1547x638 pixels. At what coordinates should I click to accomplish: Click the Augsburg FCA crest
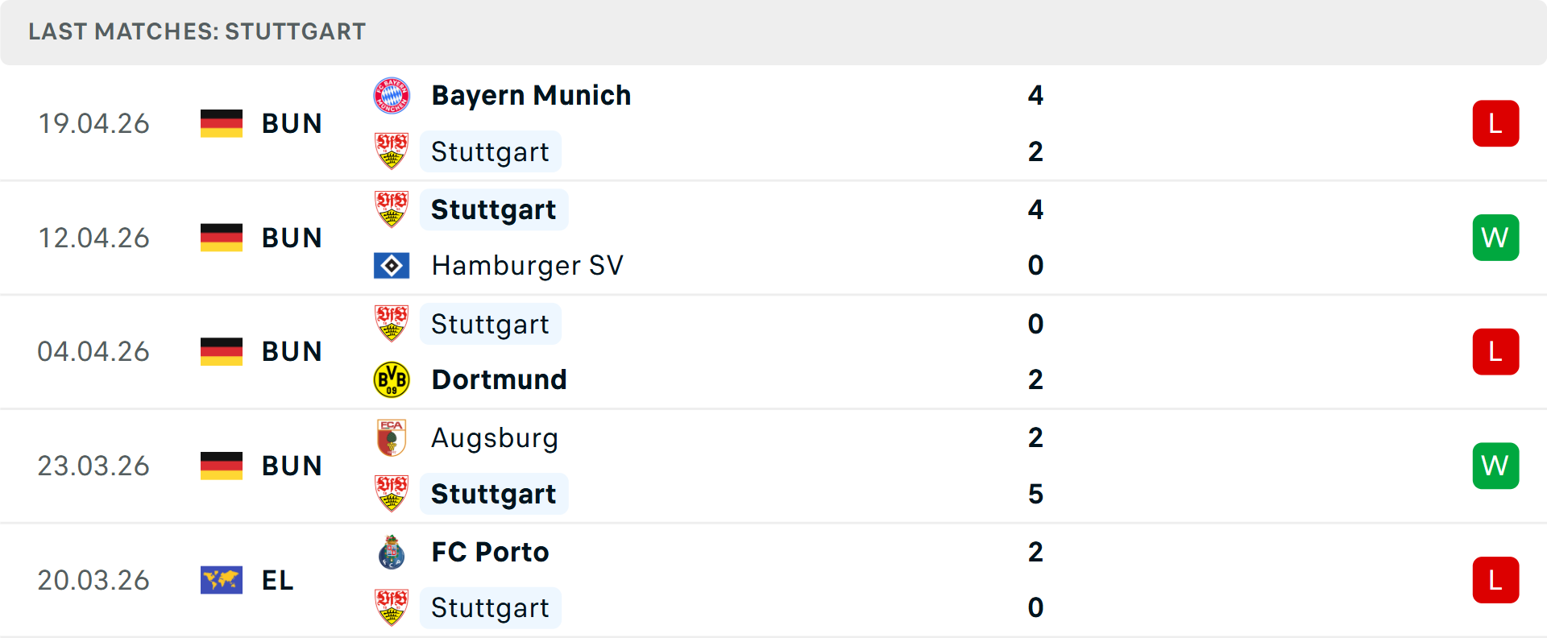pos(392,437)
